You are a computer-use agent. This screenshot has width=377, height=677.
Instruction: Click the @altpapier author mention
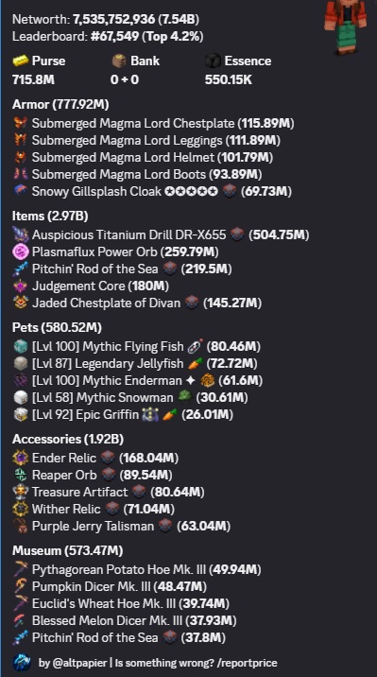(x=77, y=662)
